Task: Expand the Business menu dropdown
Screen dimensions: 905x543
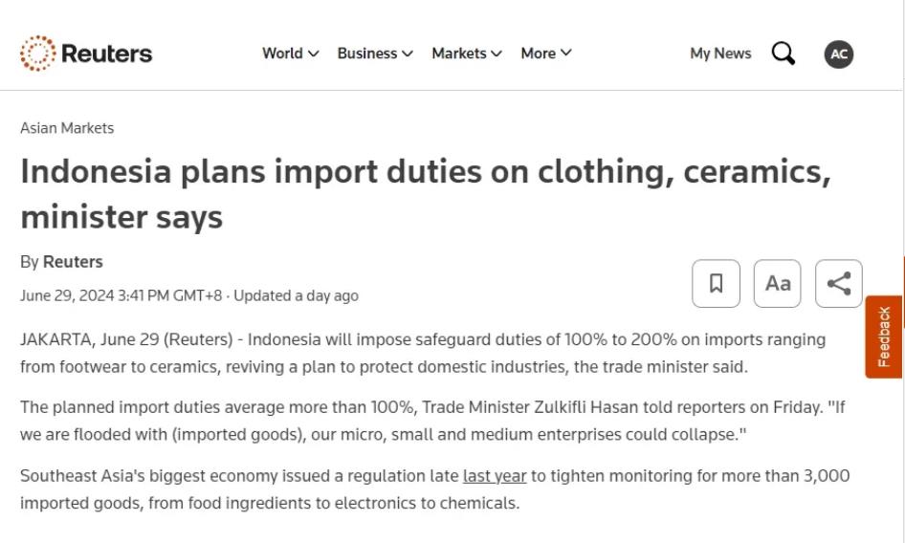Action: pos(375,54)
